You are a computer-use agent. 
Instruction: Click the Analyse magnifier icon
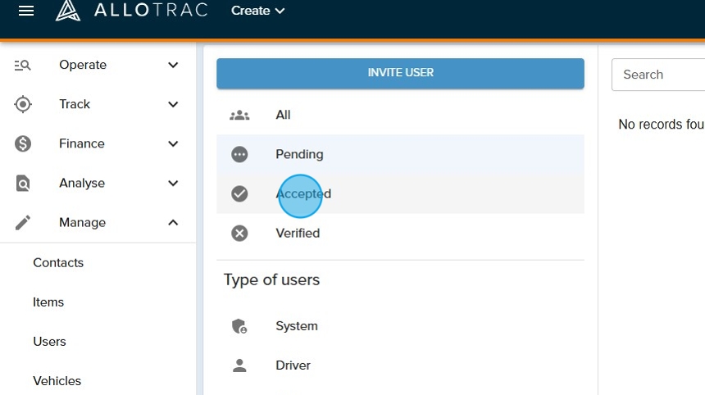point(23,184)
